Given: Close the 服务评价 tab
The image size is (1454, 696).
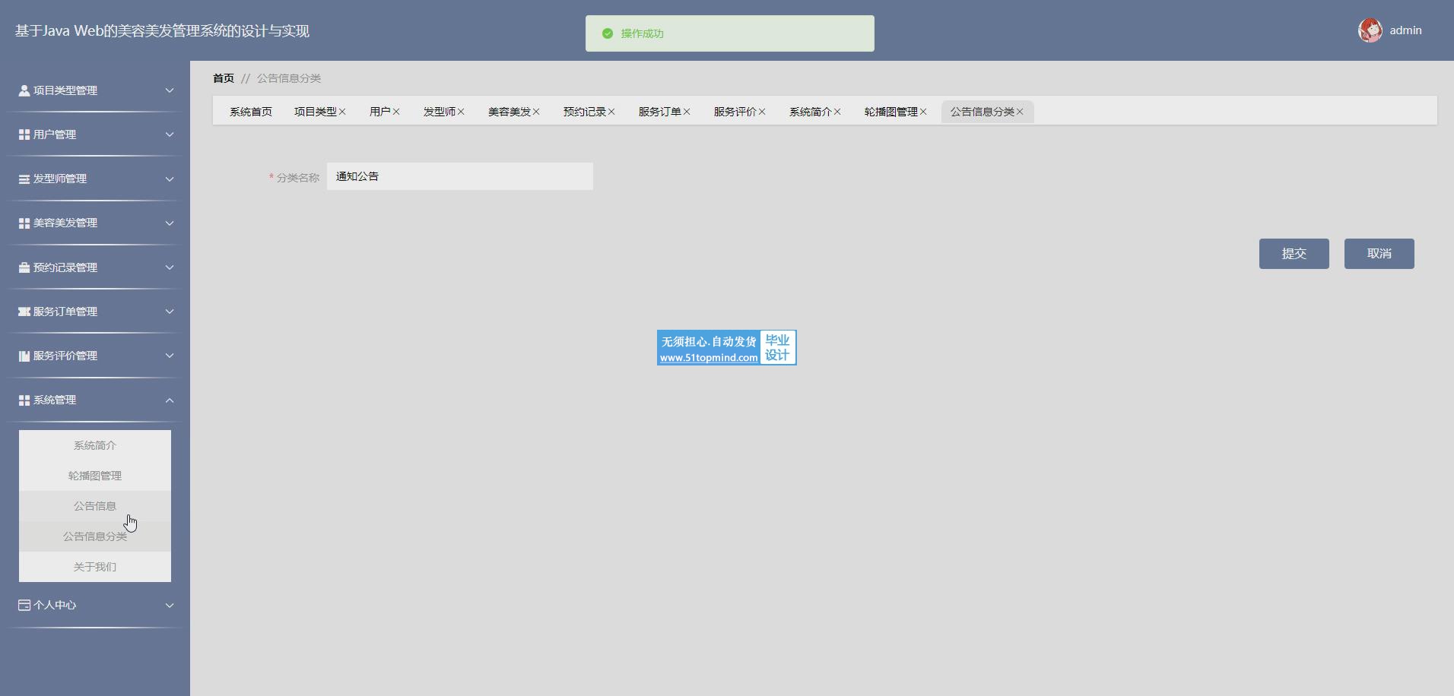Looking at the screenshot, I should [x=762, y=112].
